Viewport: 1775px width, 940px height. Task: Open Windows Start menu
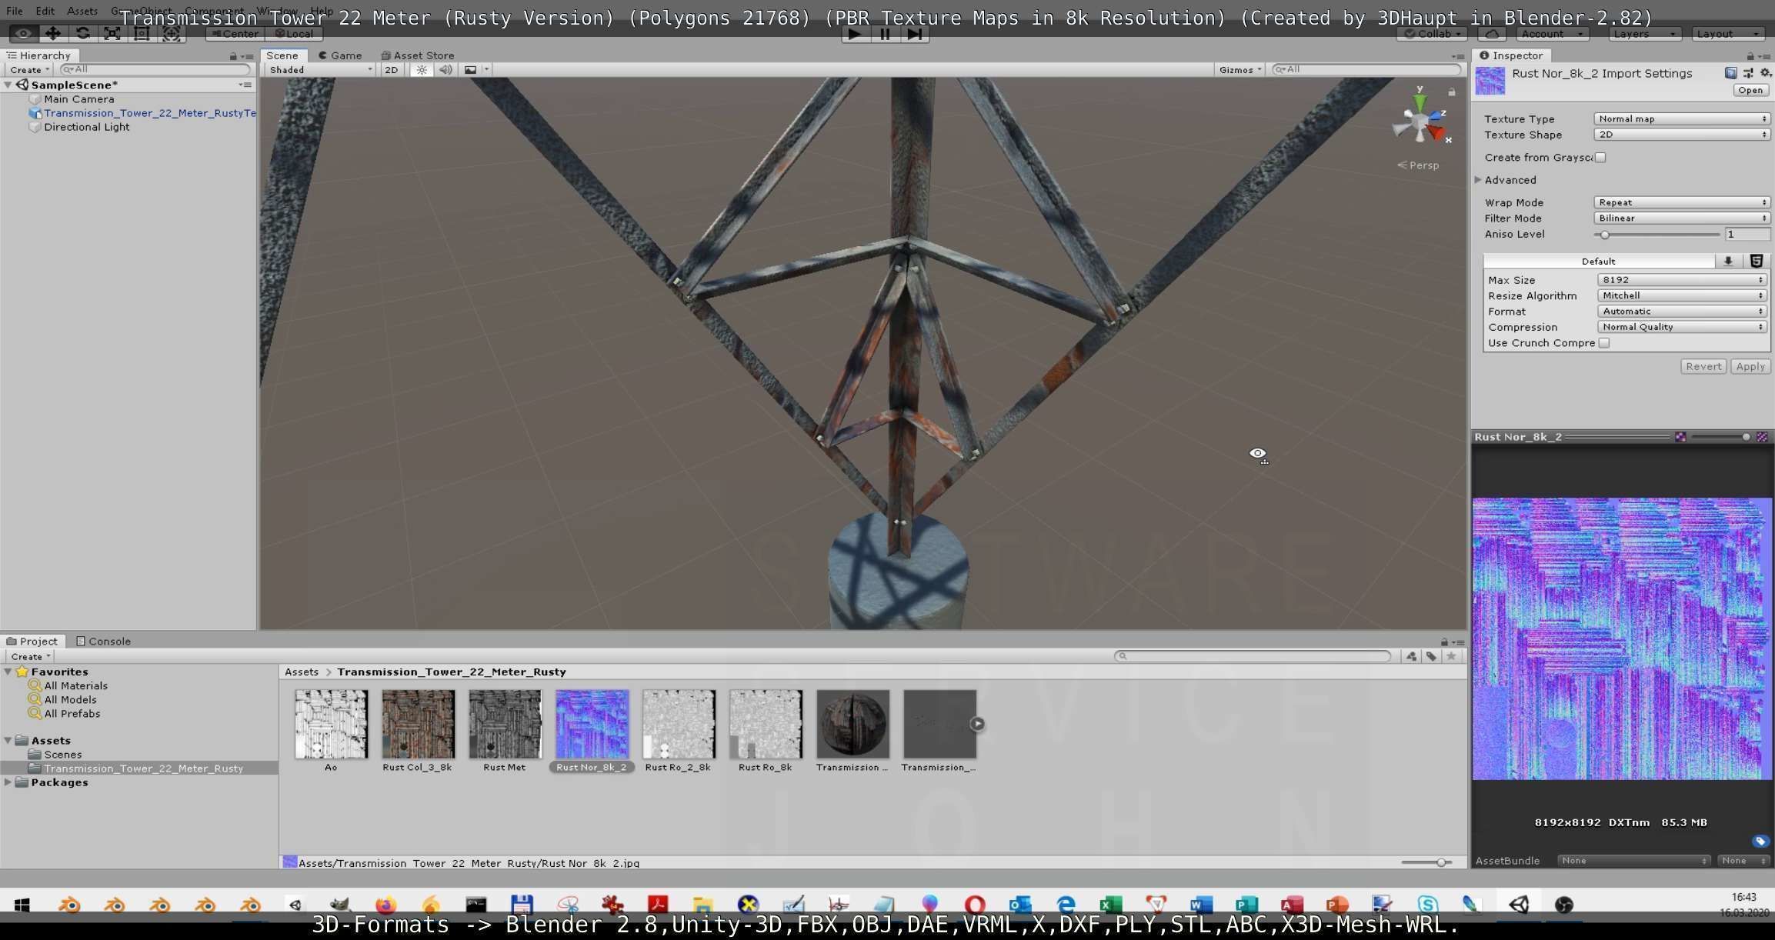coord(22,905)
